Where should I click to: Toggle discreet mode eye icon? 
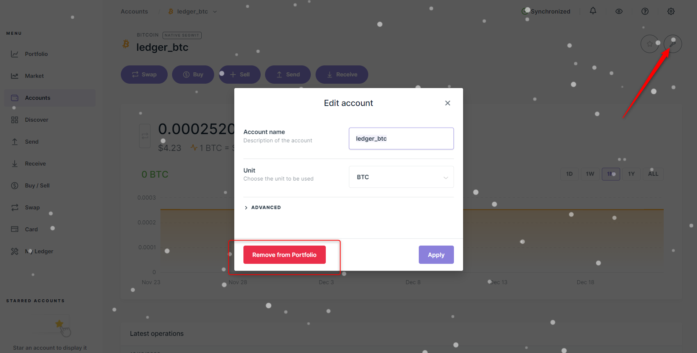click(x=619, y=11)
